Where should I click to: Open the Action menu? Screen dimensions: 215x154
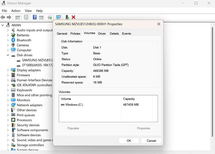click(16, 11)
